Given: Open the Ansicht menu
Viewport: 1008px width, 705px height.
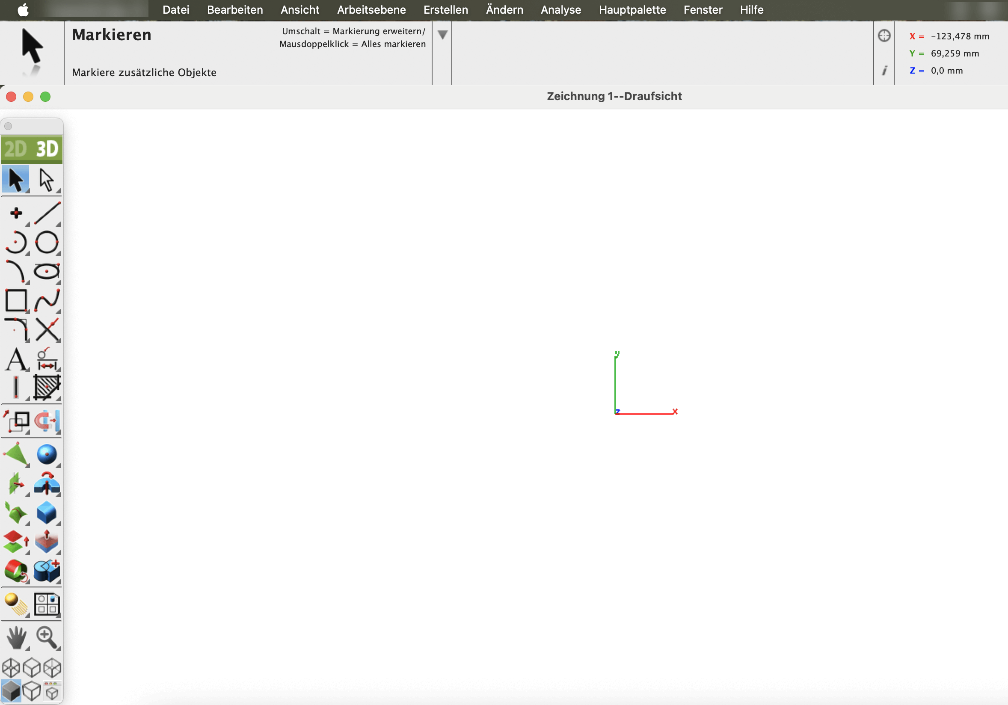Looking at the screenshot, I should tap(299, 10).
